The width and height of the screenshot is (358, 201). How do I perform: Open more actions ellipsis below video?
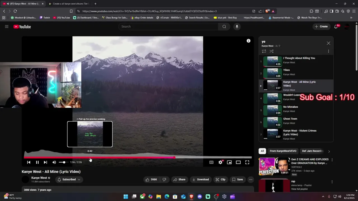pyautogui.click(x=251, y=180)
